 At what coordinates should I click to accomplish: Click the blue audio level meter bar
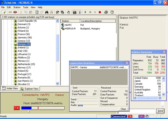point(43,108)
